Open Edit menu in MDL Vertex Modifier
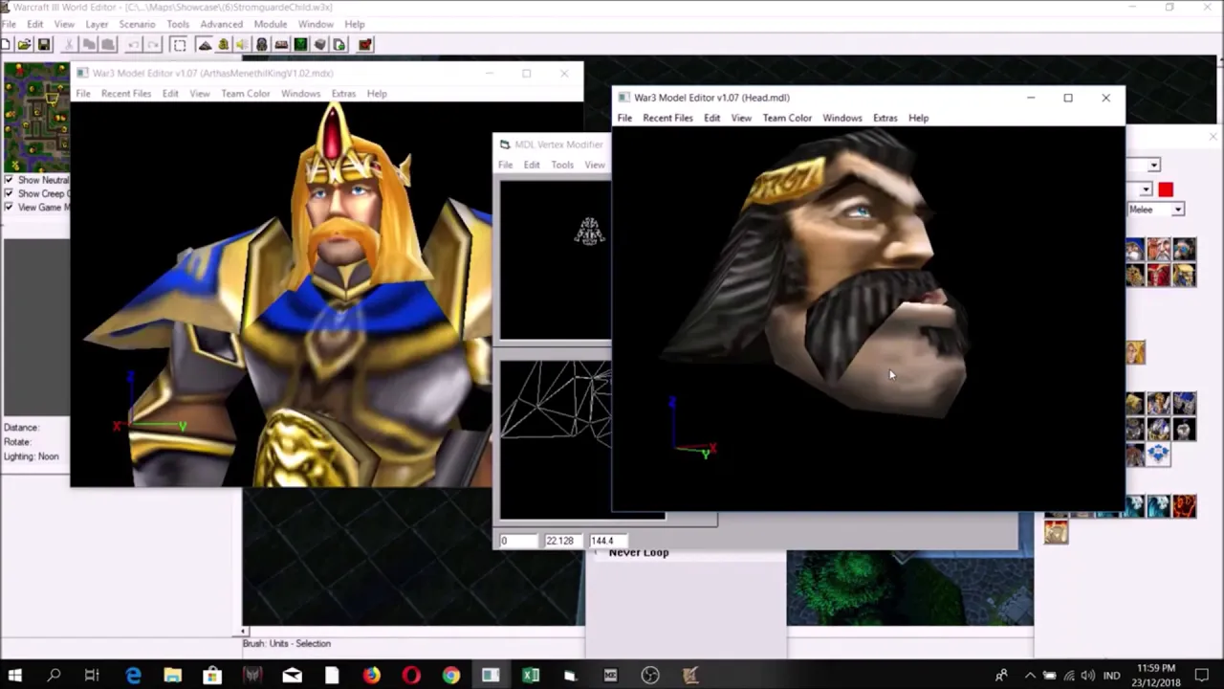The height and width of the screenshot is (689, 1224). click(x=532, y=165)
